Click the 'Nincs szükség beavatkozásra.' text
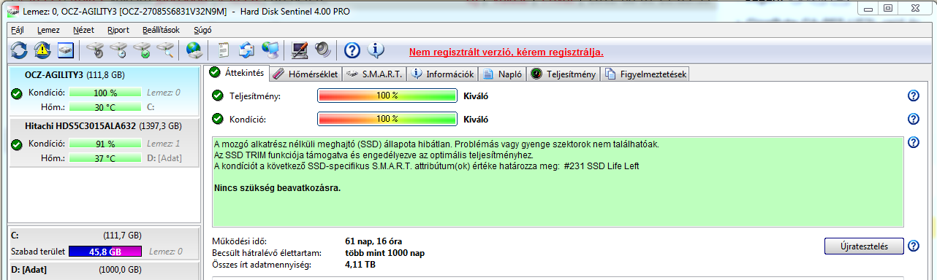The height and width of the screenshot is (280, 937). pyautogui.click(x=277, y=188)
